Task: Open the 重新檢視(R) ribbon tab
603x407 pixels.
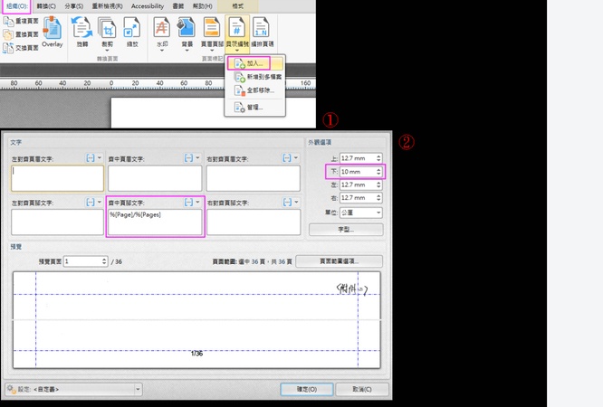Action: (x=108, y=6)
